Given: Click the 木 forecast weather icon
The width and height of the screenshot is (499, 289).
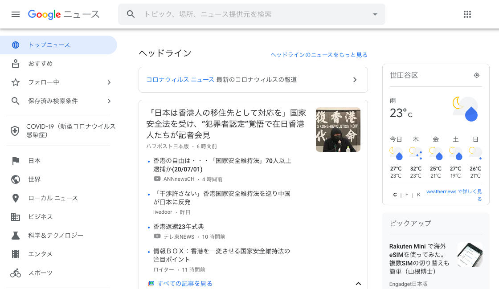Looking at the screenshot, I should 416,154.
